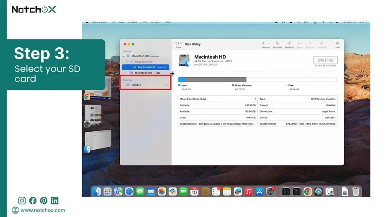
Task: Click the APFS Startup Snapshot type value
Action: tap(323, 99)
